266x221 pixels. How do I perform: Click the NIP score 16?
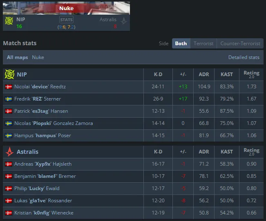coord(19,26)
